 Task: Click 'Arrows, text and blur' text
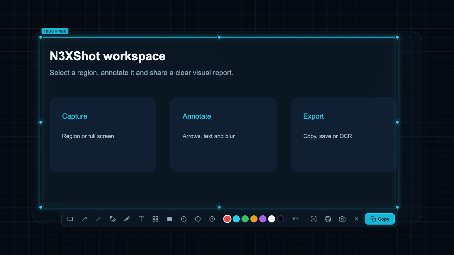[x=209, y=136]
